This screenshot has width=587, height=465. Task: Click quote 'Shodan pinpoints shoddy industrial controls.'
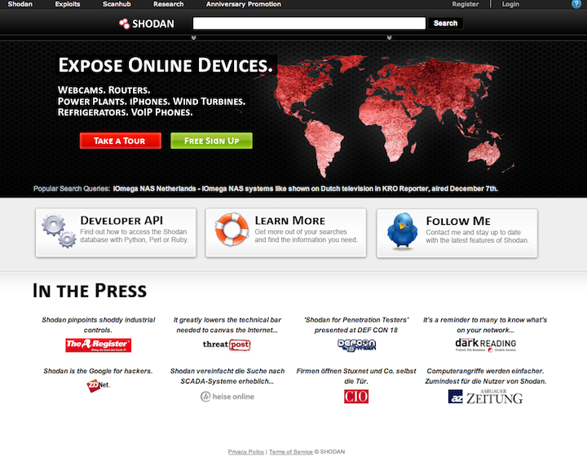click(98, 325)
